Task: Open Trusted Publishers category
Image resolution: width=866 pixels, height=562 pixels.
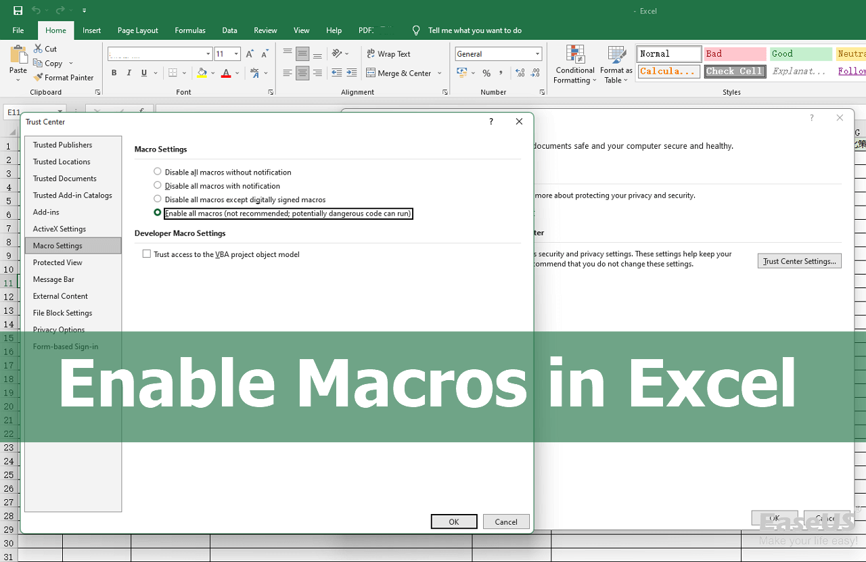Action: (x=73, y=145)
